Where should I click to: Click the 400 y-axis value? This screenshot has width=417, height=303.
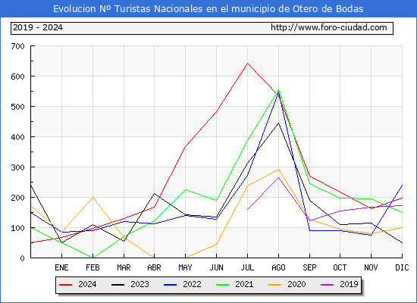[18, 137]
